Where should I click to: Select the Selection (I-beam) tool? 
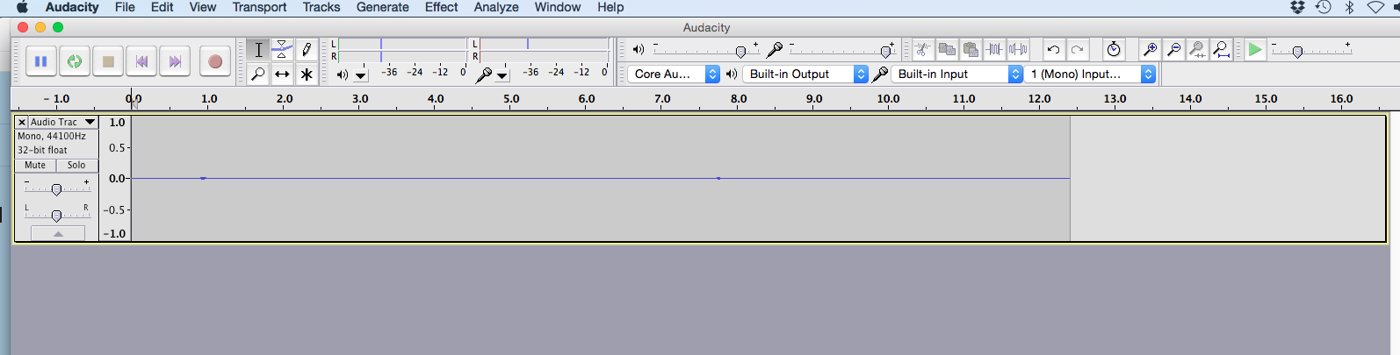click(x=258, y=50)
